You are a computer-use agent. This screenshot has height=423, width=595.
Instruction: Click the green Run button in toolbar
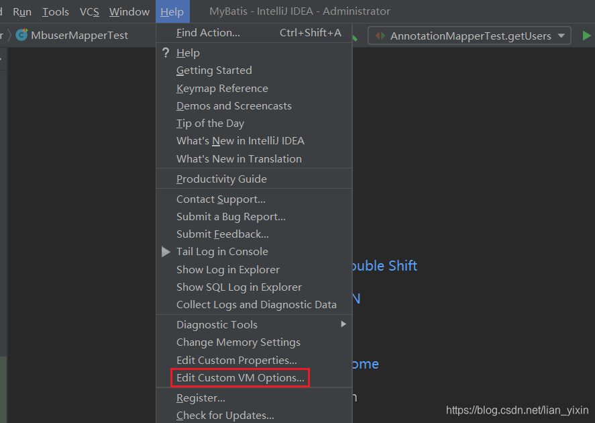point(586,36)
